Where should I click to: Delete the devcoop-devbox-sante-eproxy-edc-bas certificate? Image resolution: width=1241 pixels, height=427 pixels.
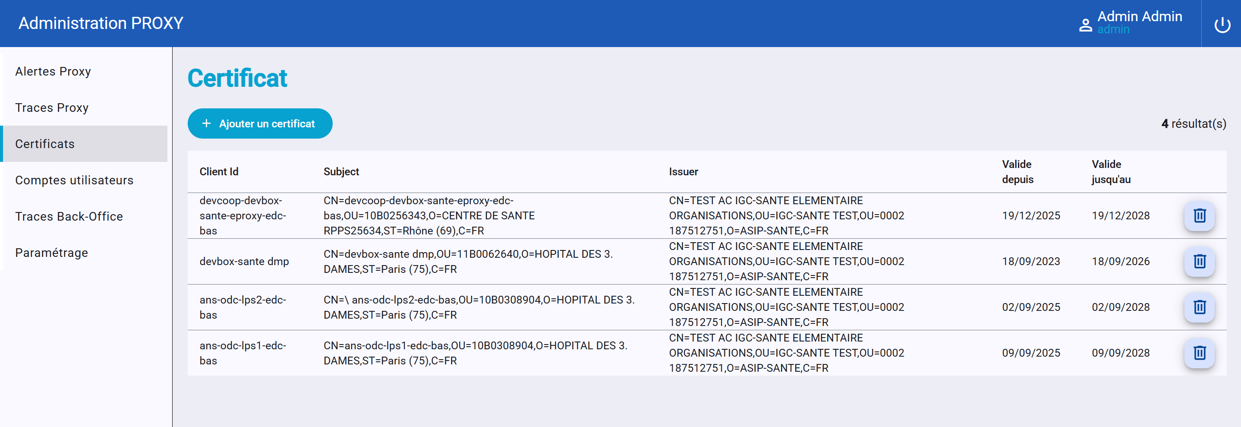[1199, 216]
